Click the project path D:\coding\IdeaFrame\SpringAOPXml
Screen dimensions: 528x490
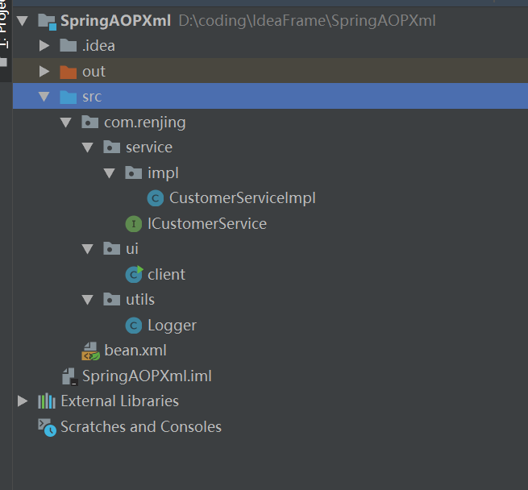pos(307,21)
